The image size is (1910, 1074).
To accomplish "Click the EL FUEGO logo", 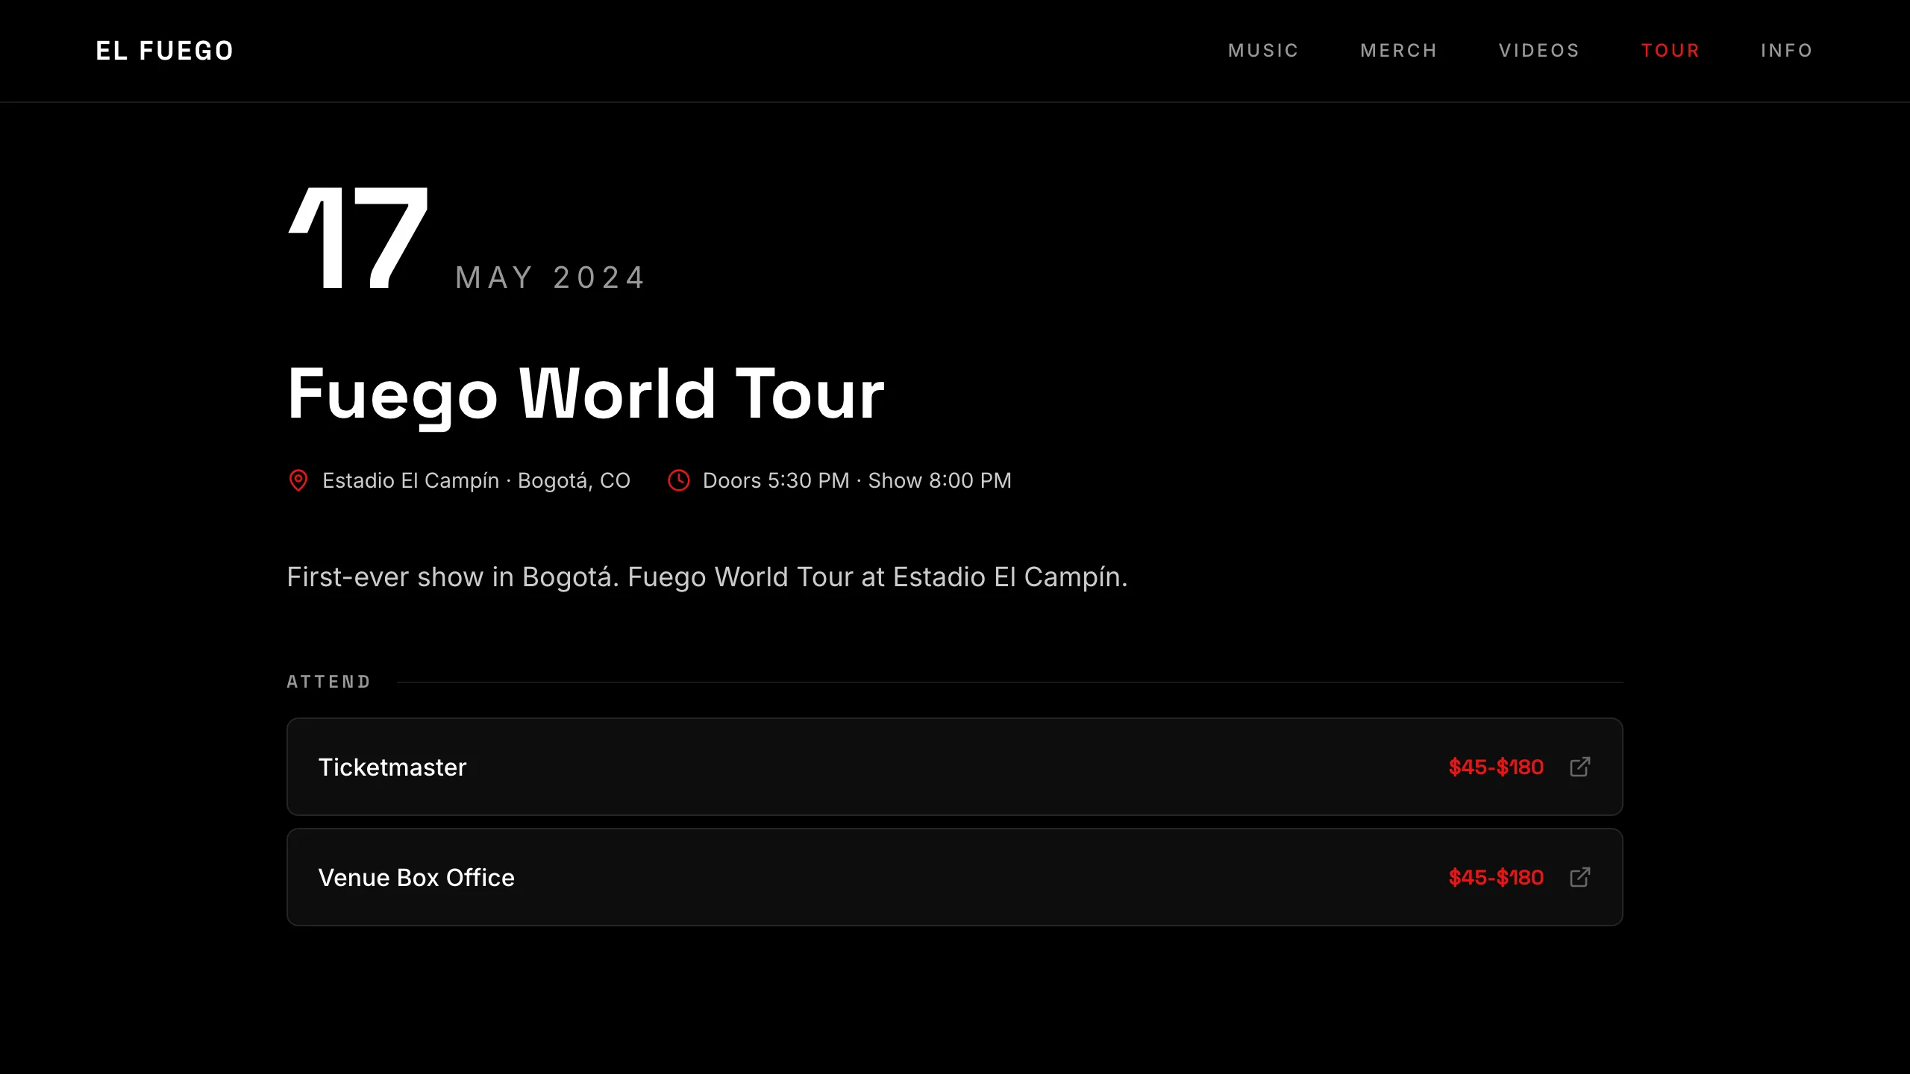I will point(164,50).
